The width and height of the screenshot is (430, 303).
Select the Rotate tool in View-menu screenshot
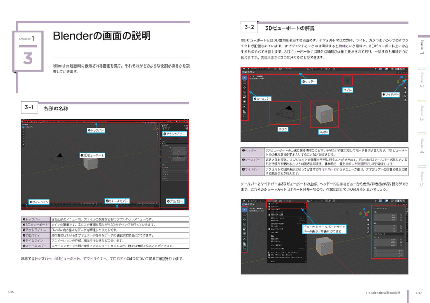click(245, 224)
